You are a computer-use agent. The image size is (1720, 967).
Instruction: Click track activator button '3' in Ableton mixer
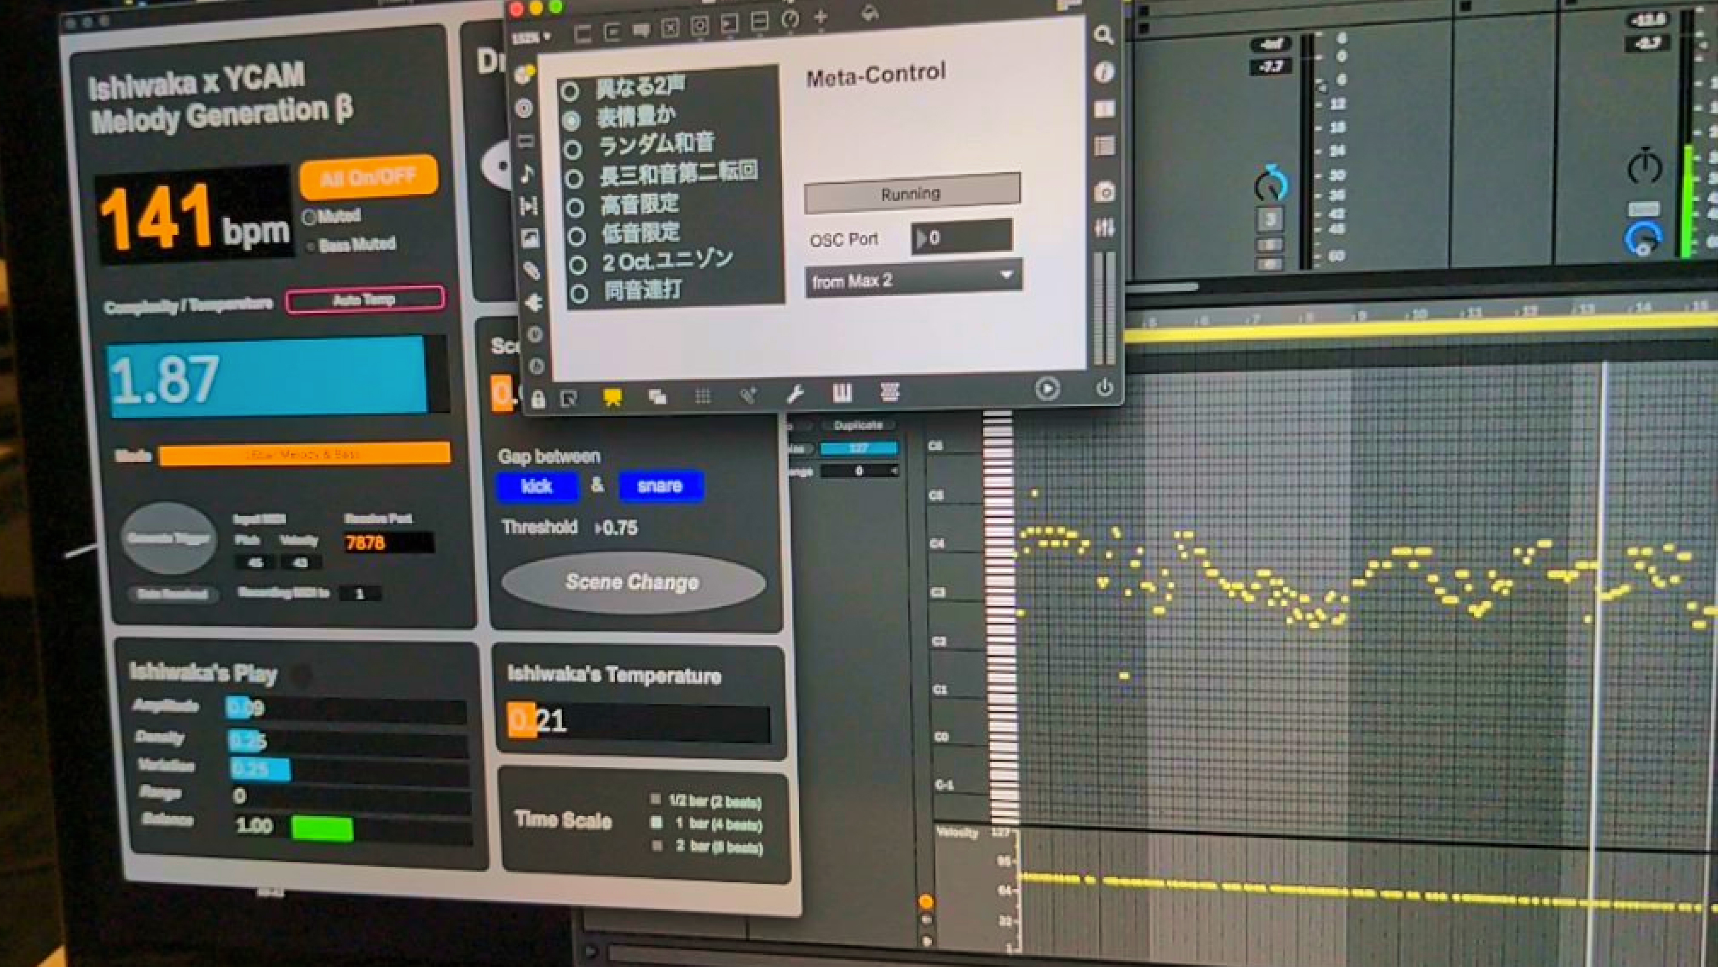click(1270, 219)
